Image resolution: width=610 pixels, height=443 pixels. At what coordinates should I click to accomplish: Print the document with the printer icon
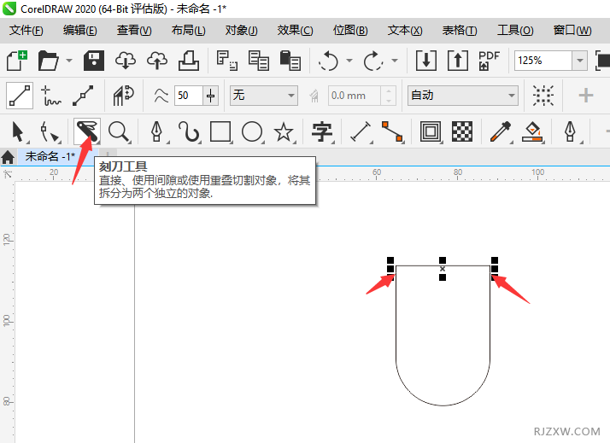(x=189, y=61)
